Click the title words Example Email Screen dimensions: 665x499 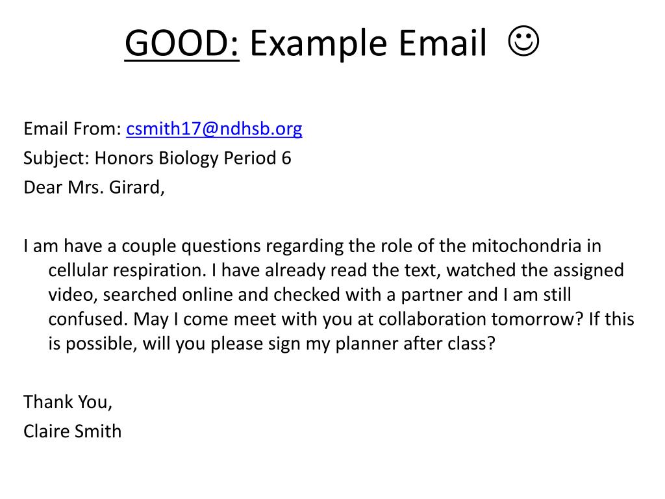pyautogui.click(x=368, y=44)
